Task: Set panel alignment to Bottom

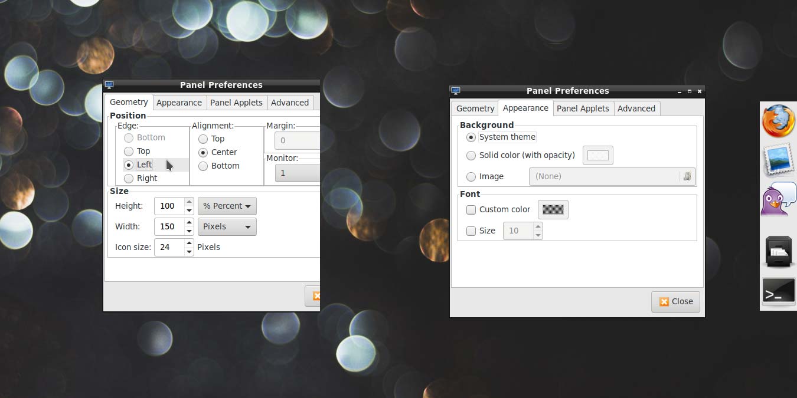Action: 203,166
